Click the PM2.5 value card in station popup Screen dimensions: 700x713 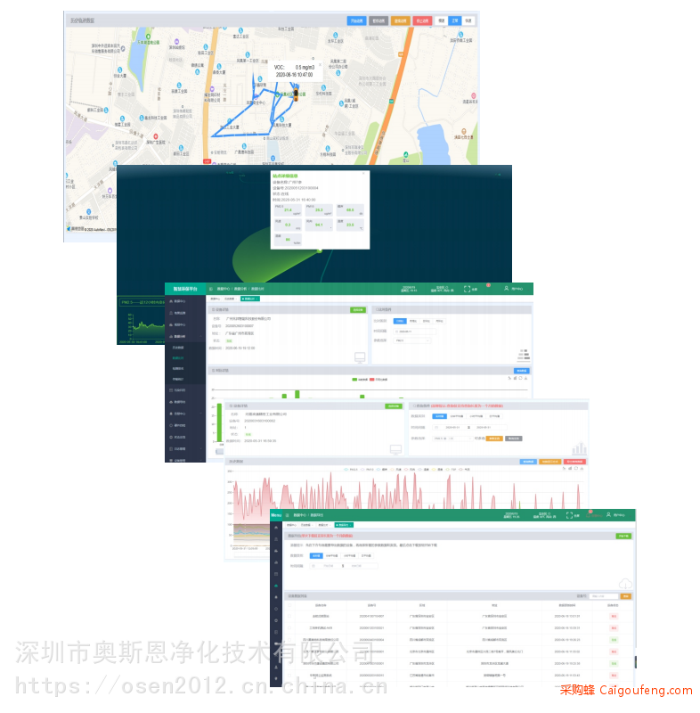[x=288, y=210]
